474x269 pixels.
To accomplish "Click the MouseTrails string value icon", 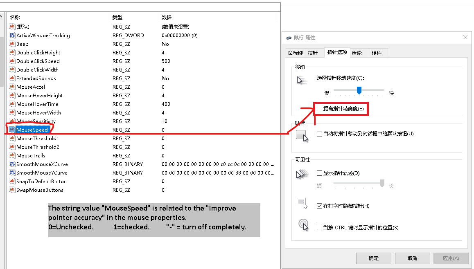I will 12,156.
